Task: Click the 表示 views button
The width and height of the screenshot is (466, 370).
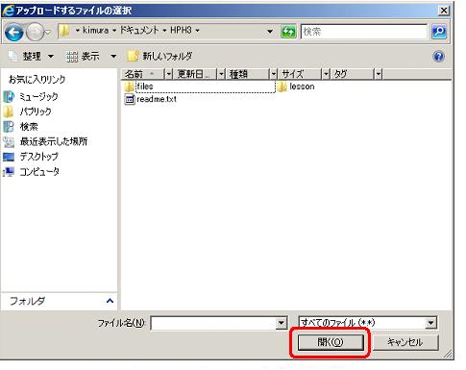Action: [x=83, y=57]
